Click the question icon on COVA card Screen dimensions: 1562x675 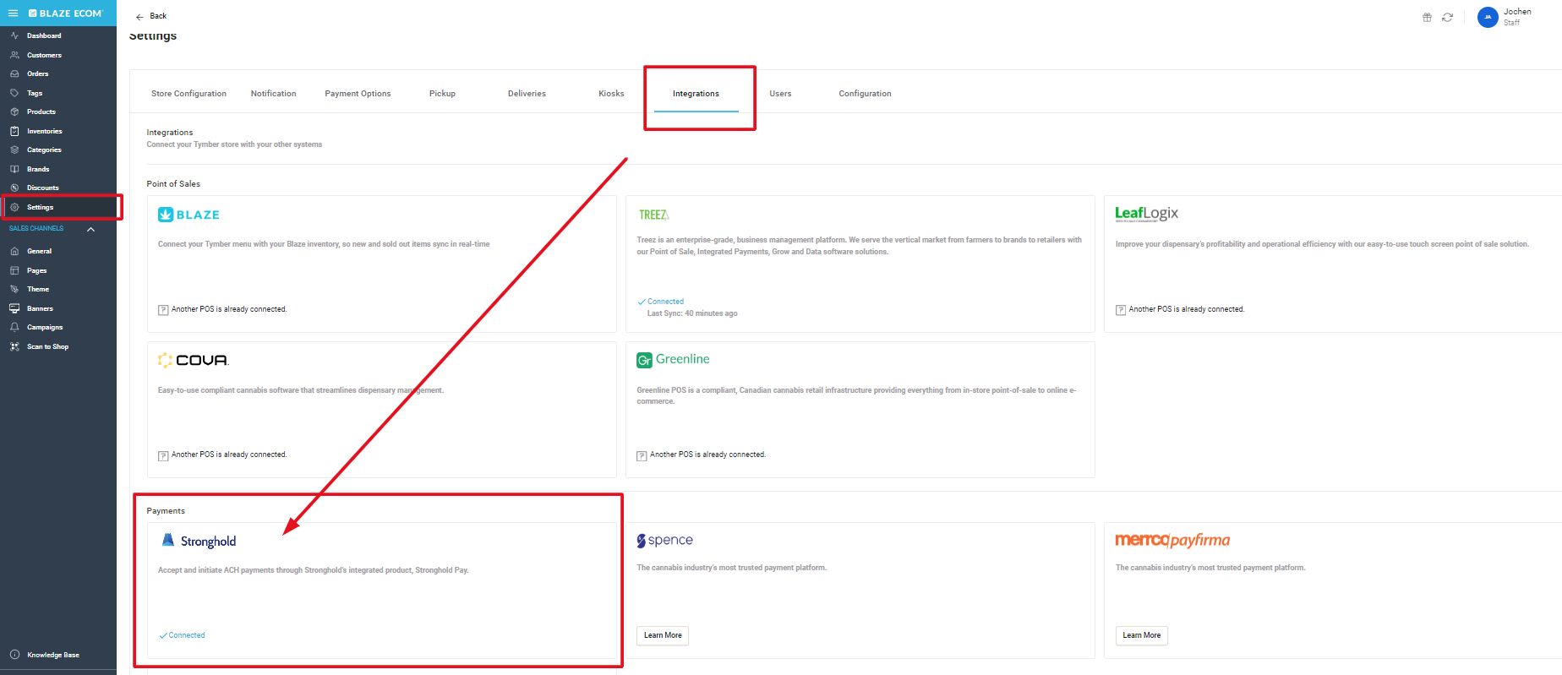[163, 455]
